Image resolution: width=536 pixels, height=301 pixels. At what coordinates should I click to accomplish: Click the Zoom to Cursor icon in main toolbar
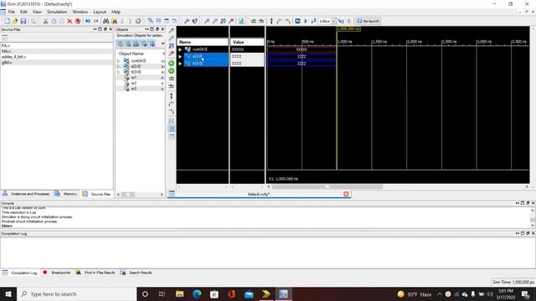click(231, 21)
